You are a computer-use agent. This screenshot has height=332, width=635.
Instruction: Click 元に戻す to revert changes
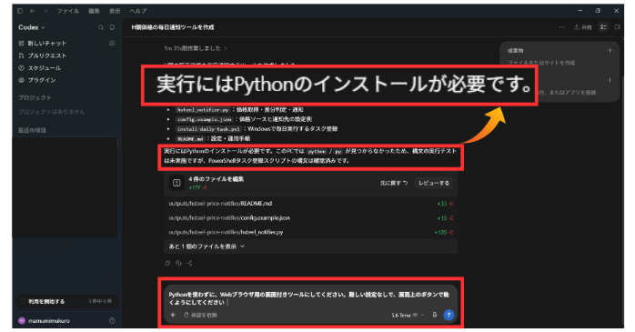tap(394, 183)
